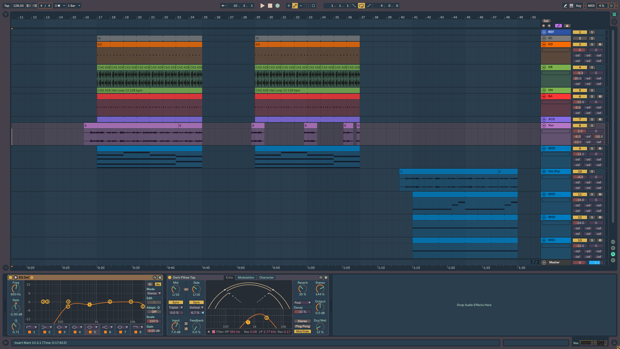Solo the DR track
Viewport: 620px width, 349px height.
click(592, 67)
